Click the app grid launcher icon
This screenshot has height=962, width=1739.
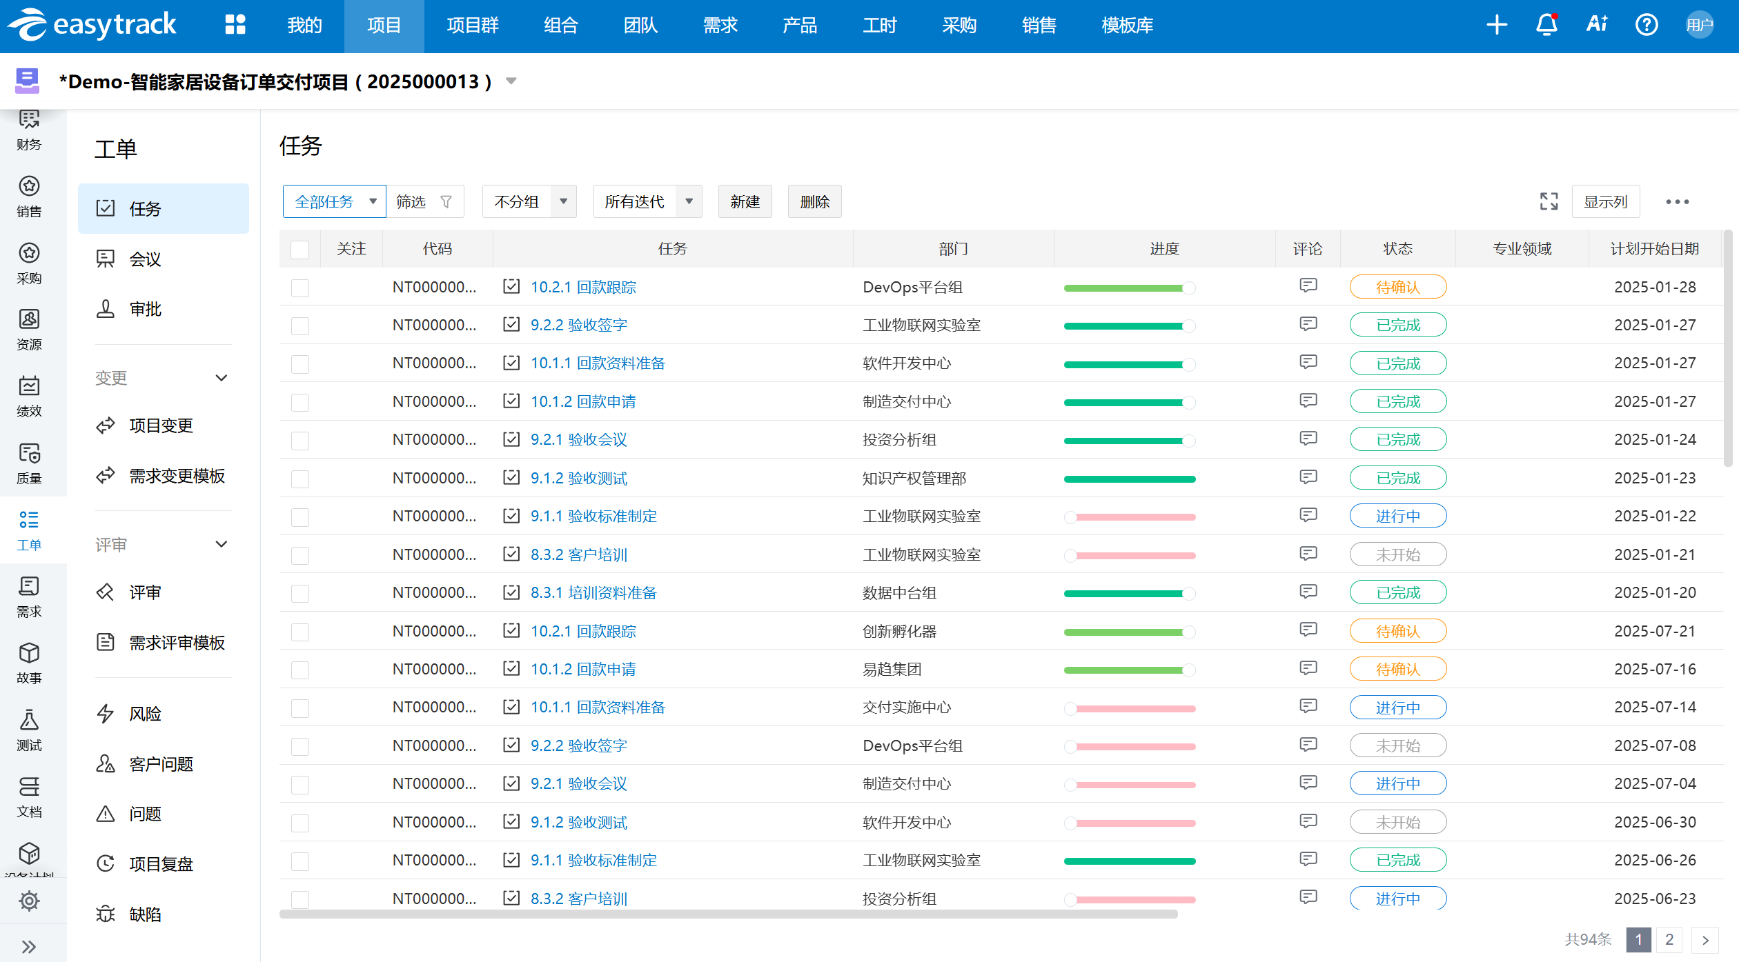click(235, 26)
